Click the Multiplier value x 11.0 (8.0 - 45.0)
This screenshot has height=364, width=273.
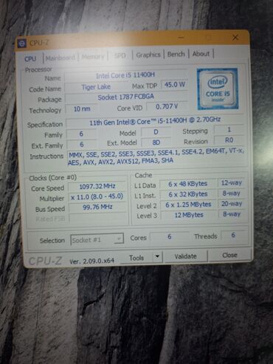[97, 196]
